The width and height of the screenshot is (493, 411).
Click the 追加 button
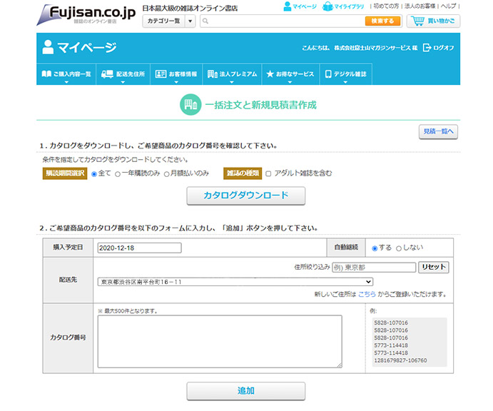point(246,391)
